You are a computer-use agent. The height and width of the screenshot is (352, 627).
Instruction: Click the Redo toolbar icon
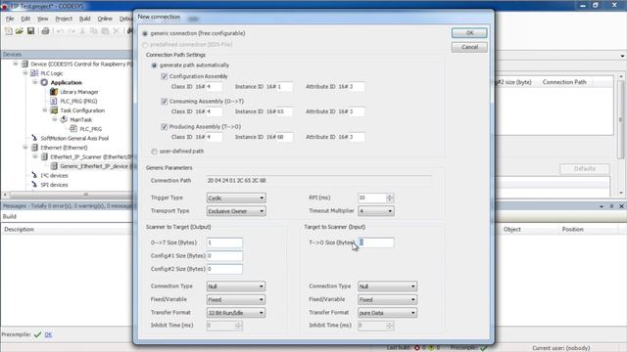tap(72, 30)
